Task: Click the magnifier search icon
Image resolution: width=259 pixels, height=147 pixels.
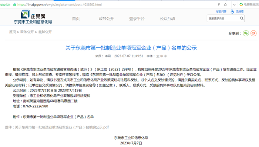Action: (x=242, y=19)
